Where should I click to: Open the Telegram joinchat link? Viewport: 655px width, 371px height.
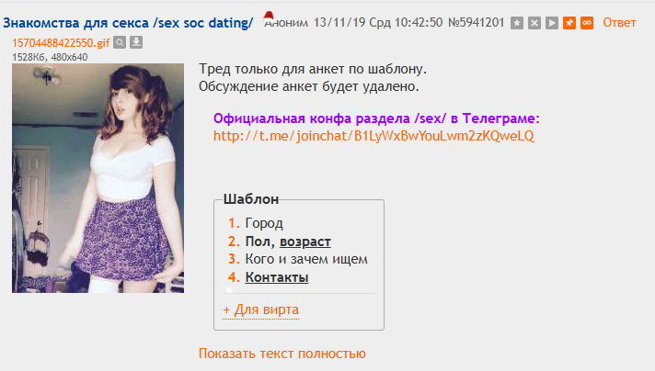pos(373,136)
